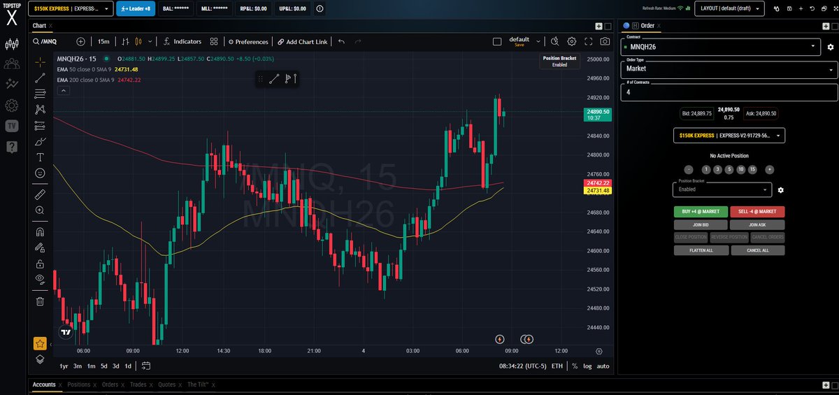Expand chart style dropdown arrow
The image size is (839, 395).
[149, 42]
